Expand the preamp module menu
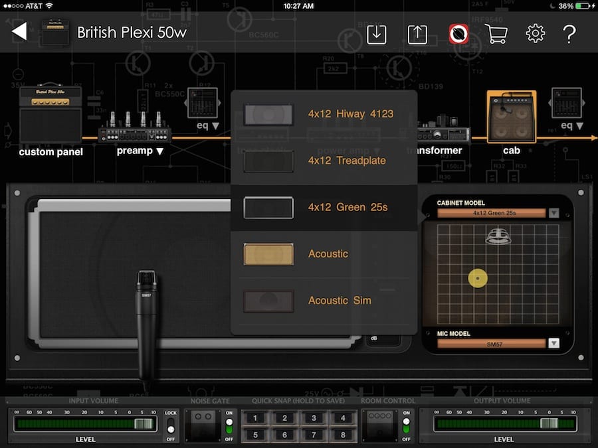 coord(140,151)
